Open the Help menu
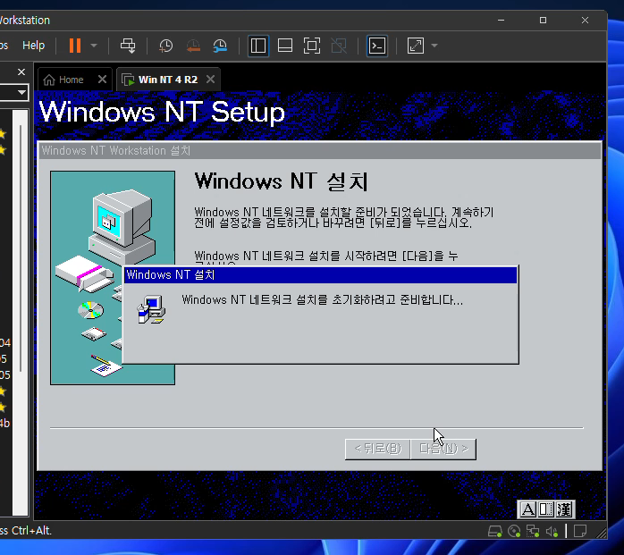This screenshot has height=555, width=624. click(33, 46)
